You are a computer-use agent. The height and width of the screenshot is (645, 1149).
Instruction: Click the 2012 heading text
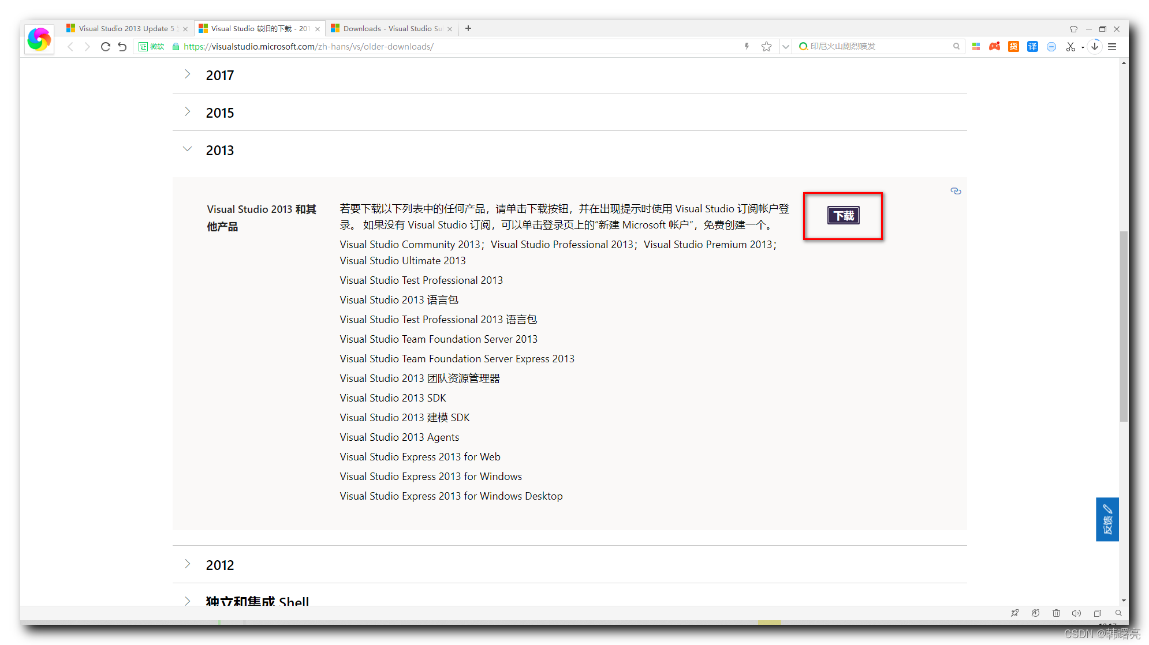pos(220,565)
